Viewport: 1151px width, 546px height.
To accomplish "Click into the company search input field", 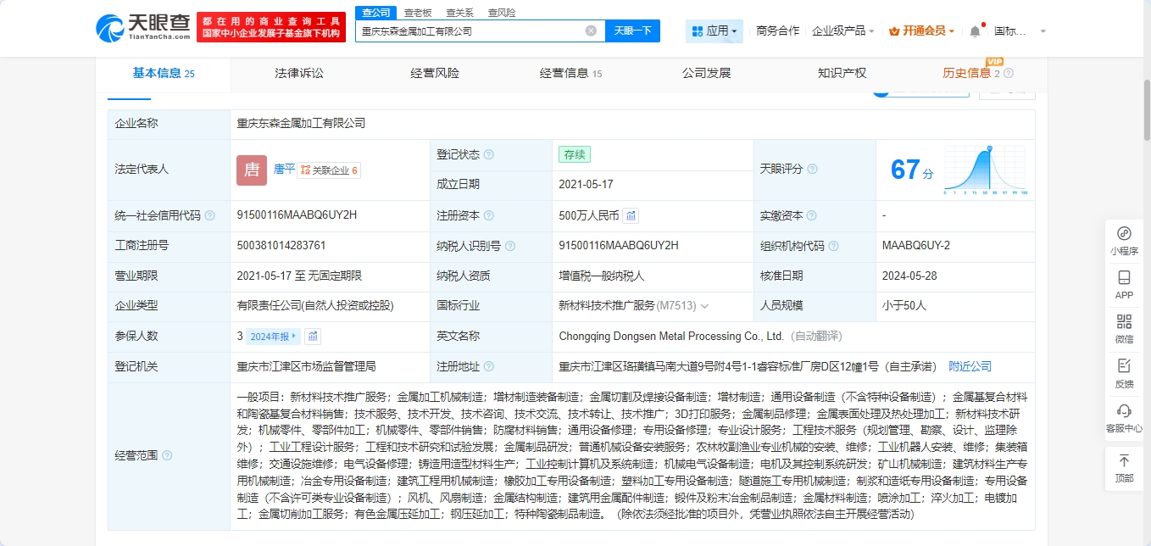I will pos(470,31).
